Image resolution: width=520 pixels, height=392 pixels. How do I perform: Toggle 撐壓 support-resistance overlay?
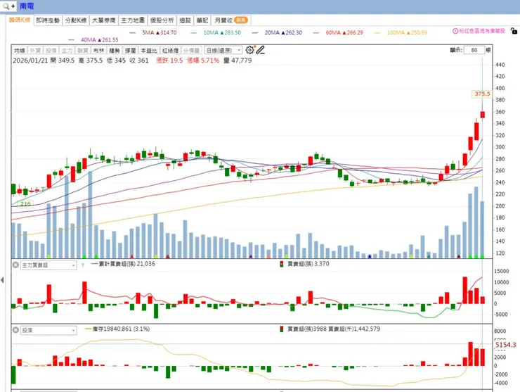click(130, 51)
